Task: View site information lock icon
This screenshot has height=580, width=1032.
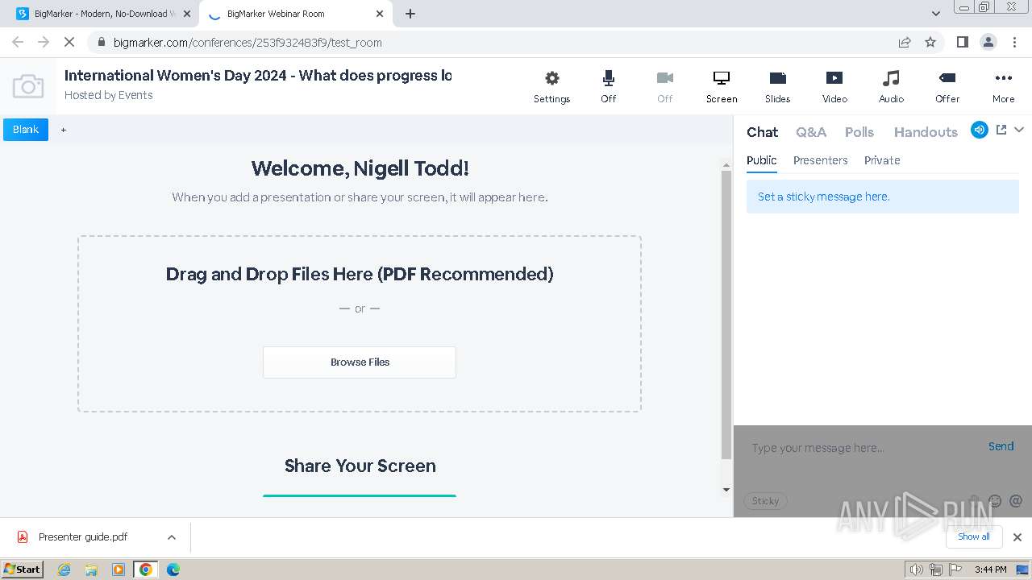Action: 101,42
